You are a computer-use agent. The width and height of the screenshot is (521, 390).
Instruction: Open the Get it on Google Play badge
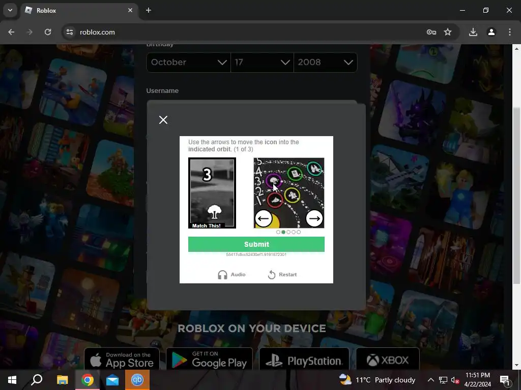(209, 360)
